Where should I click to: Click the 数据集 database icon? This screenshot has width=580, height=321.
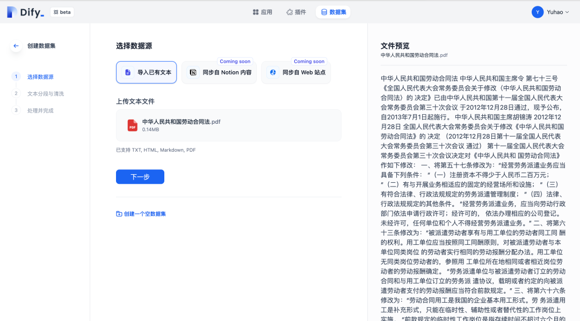tap(324, 12)
